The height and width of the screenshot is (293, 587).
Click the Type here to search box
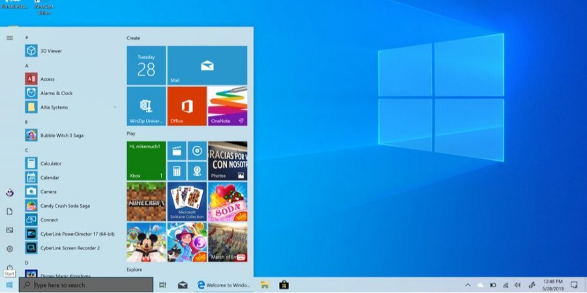[86, 285]
